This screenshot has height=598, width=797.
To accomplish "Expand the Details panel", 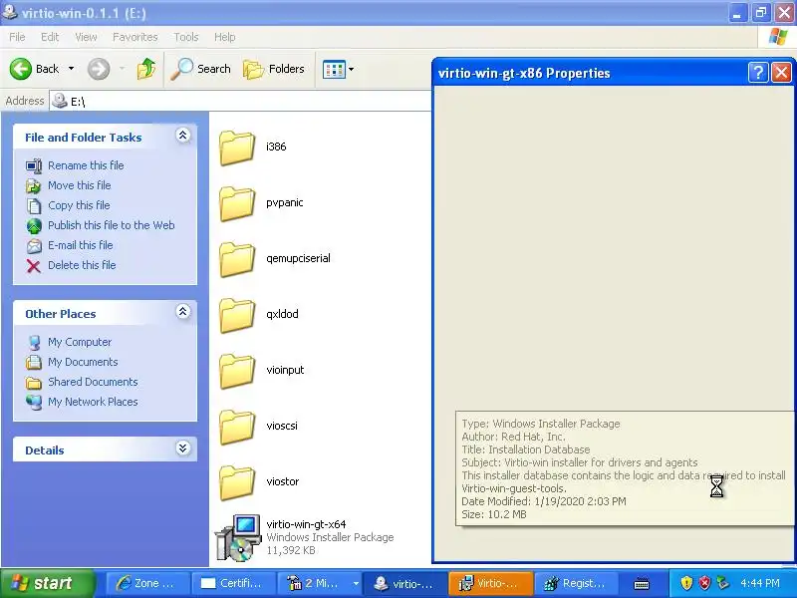I will click(183, 448).
